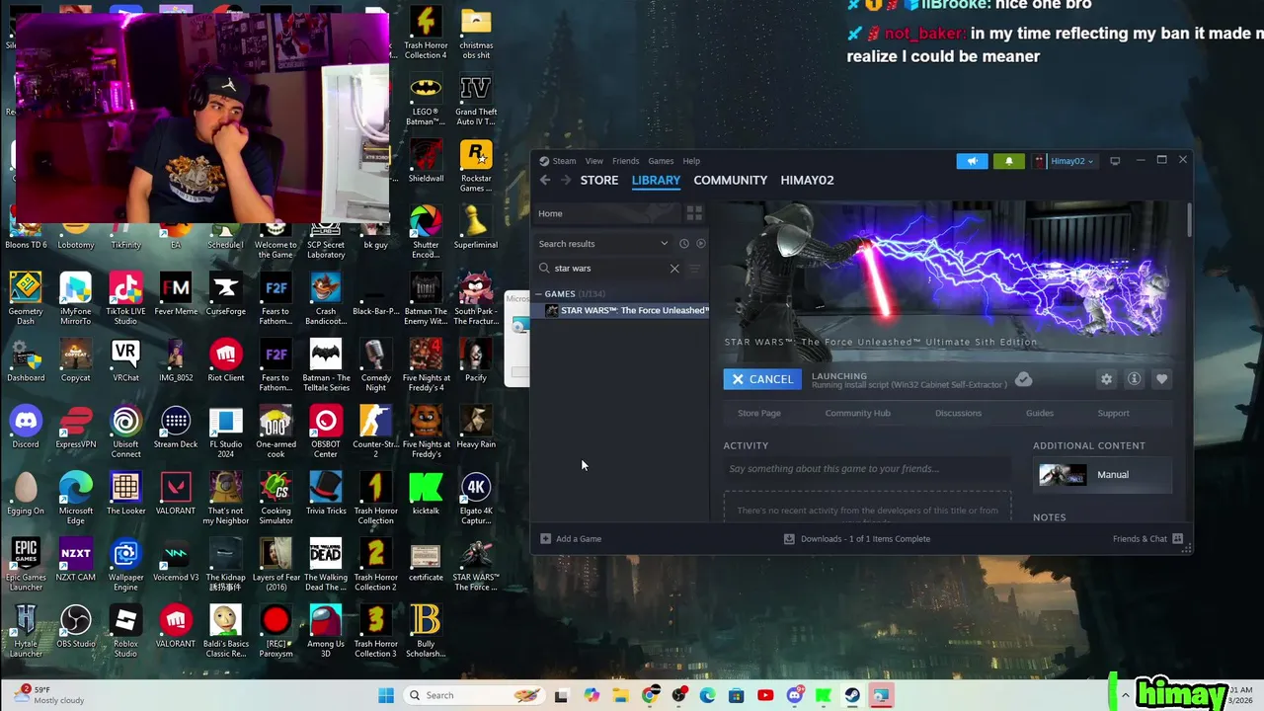Open the Support link
Screen dimensions: 1264x711
[x=1113, y=413]
